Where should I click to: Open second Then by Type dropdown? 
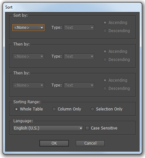click(79, 85)
